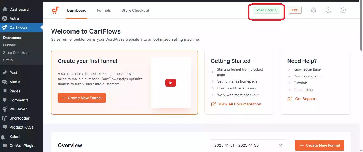Click chevron beside Work with store checkout
Image resolution: width=363 pixels, height=152 pixels.
pos(212,95)
